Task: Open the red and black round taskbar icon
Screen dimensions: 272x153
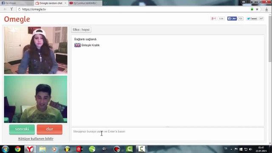Action: [x=117, y=149]
